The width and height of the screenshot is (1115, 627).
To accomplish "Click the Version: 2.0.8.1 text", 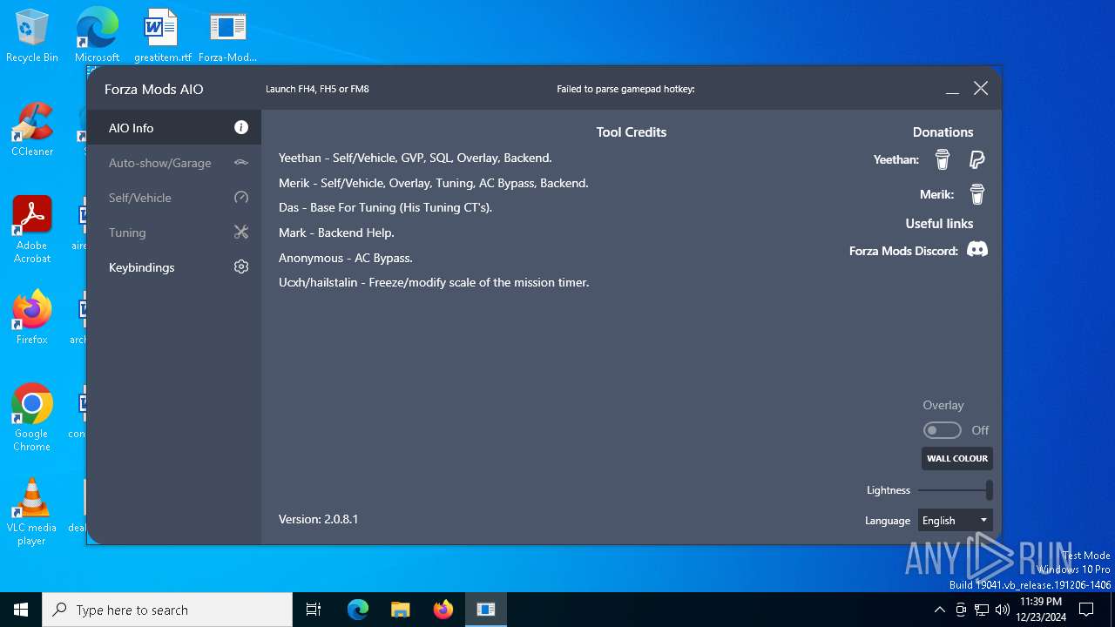I will coord(318,519).
